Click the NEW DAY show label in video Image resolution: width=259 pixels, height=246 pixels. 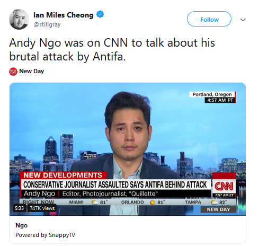click(x=218, y=209)
